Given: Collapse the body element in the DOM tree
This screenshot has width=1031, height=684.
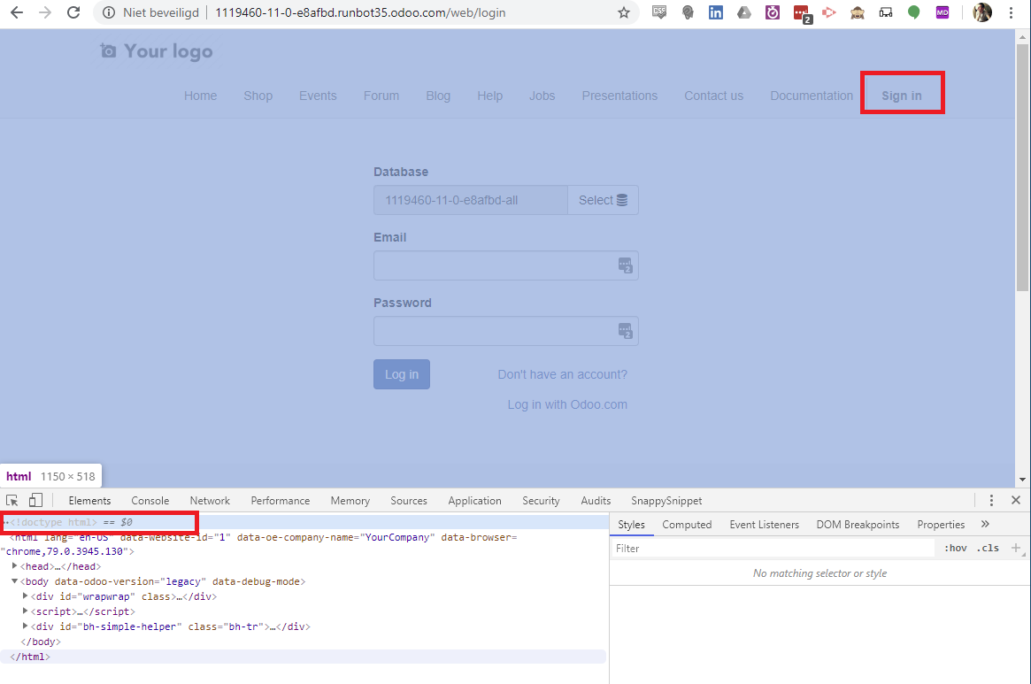Looking at the screenshot, I should pyautogui.click(x=14, y=581).
